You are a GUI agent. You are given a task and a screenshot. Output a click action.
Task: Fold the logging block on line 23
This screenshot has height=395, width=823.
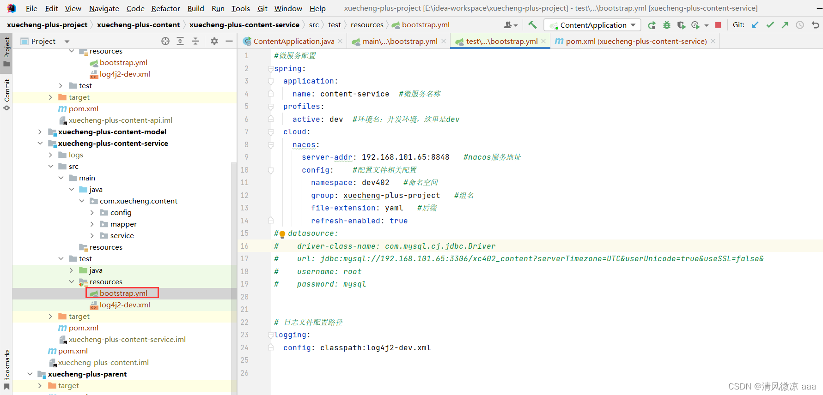coord(271,335)
